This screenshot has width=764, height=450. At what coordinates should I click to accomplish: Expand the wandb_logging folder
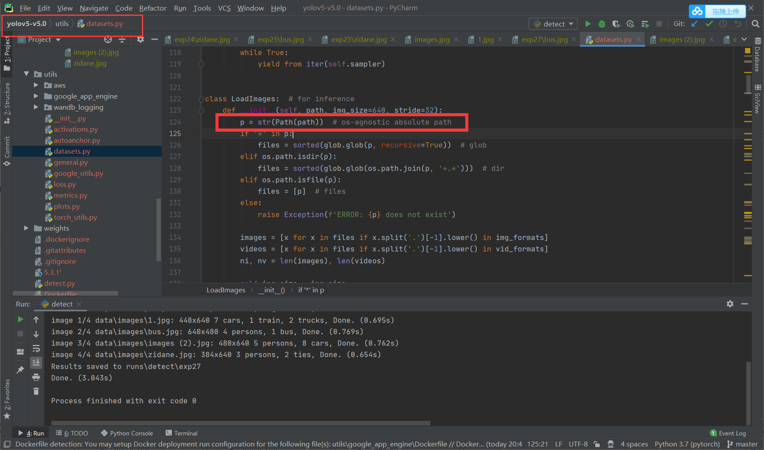(36, 107)
